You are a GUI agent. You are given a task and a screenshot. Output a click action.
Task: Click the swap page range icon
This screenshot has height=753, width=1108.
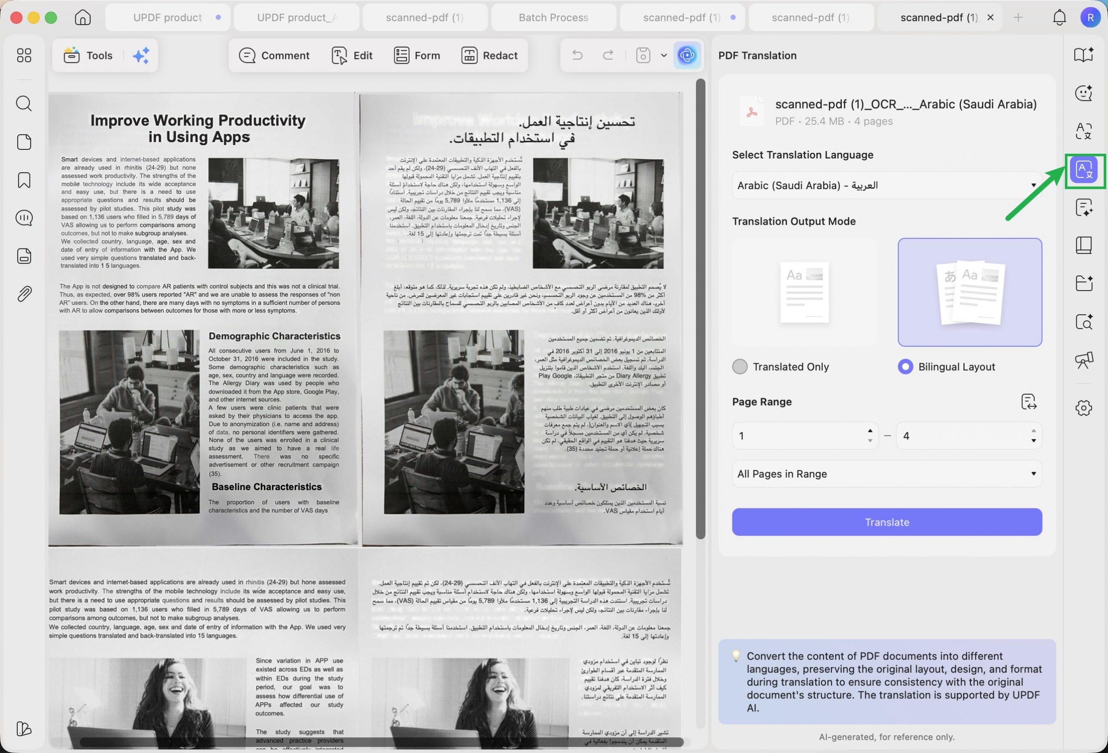1028,401
